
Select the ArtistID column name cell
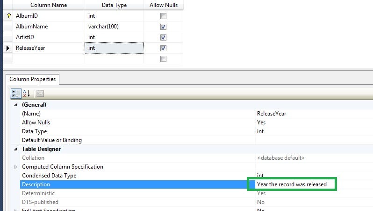pyautogui.click(x=49, y=37)
